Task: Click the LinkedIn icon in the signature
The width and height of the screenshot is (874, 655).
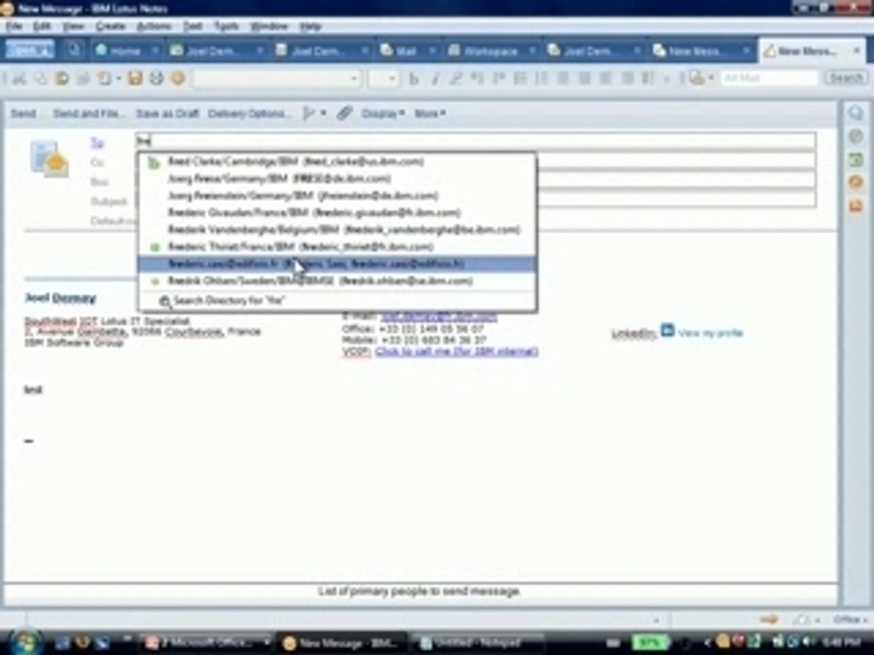Action: tap(667, 330)
